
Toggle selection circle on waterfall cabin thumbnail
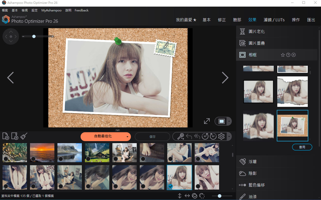[88, 159]
